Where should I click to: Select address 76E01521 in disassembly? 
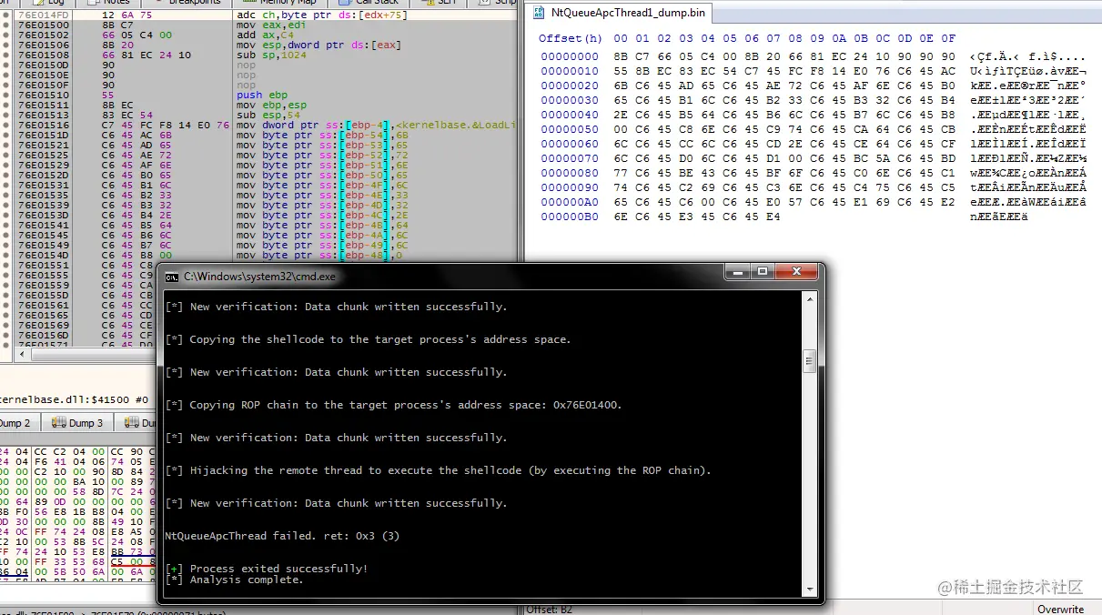pyautogui.click(x=44, y=146)
